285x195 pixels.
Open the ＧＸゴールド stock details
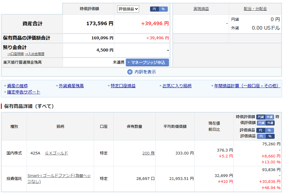pyautogui.click(x=57, y=153)
